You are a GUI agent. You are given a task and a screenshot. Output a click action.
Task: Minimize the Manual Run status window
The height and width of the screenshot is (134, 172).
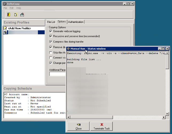[159, 49]
